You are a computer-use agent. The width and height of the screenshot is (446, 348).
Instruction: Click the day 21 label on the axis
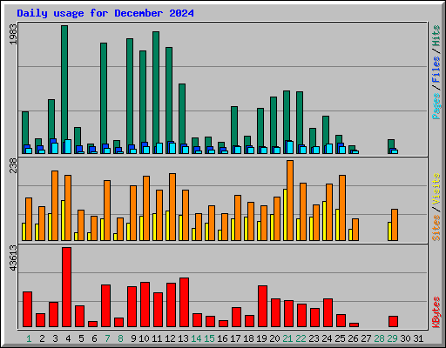tap(287, 338)
